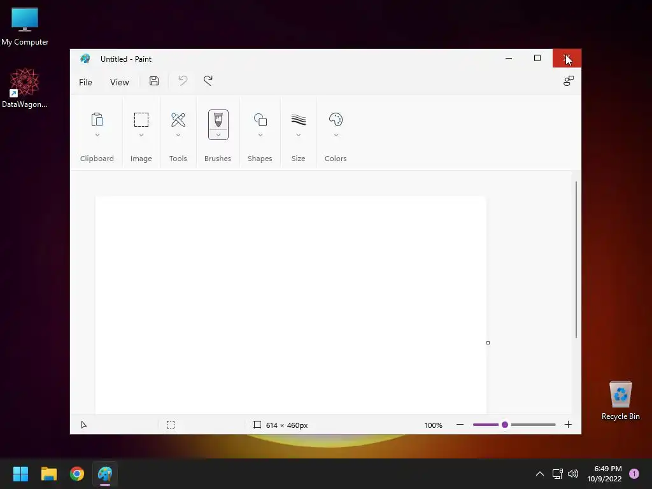Open the File menu
The width and height of the screenshot is (652, 489).
[x=86, y=82]
